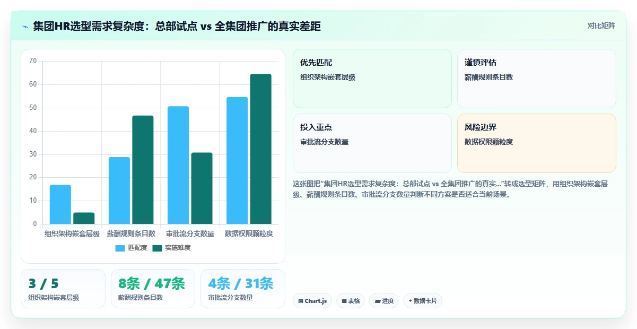Click the 薪酬规则条目数 匹配度 bar
This screenshot has width=637, height=329.
(119, 191)
